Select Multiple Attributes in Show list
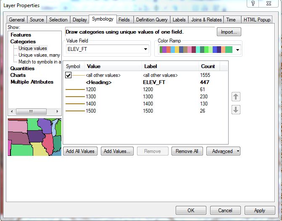The height and width of the screenshot is (221, 282). pos(32,82)
